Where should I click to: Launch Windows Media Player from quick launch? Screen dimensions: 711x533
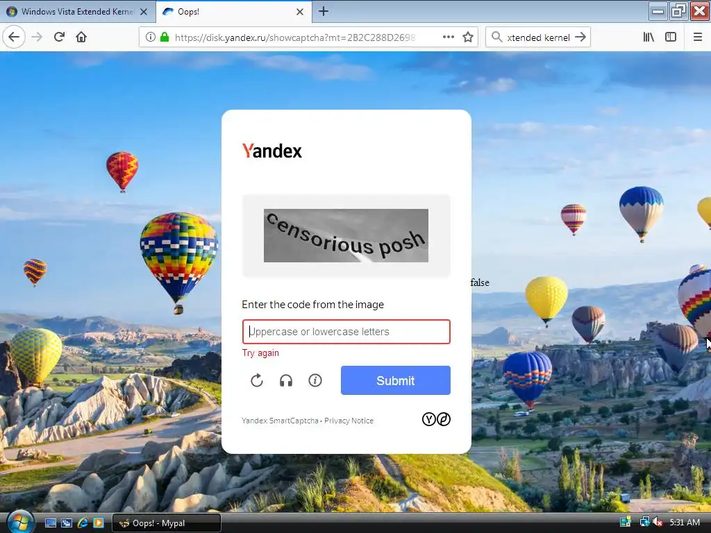click(x=99, y=523)
